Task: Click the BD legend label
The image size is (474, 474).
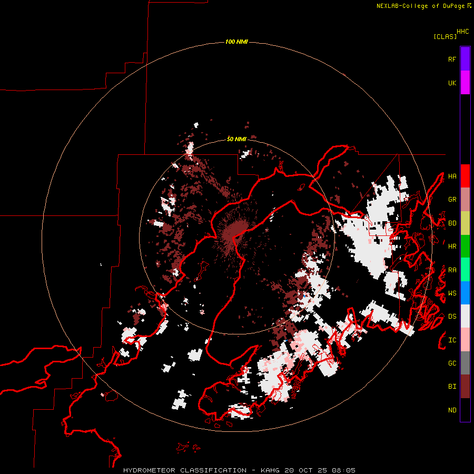Action: point(452,223)
